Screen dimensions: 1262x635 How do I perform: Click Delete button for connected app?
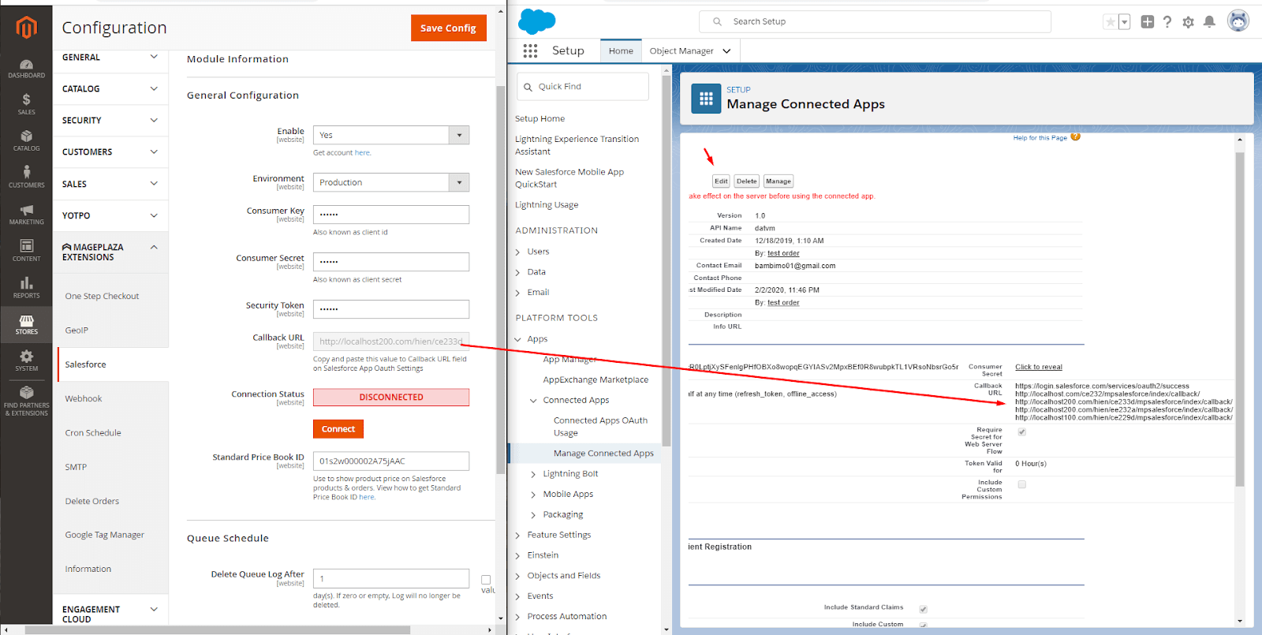747,181
